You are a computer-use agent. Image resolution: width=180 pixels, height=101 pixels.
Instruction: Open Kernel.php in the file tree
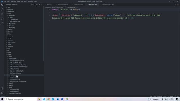pyautogui.click(x=12, y=28)
